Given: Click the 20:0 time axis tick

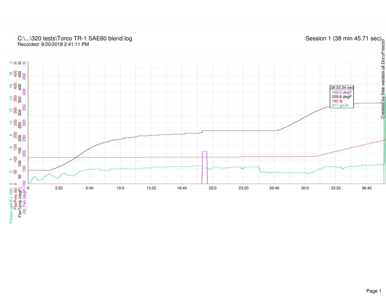Looking at the screenshot, I should tap(213, 188).
